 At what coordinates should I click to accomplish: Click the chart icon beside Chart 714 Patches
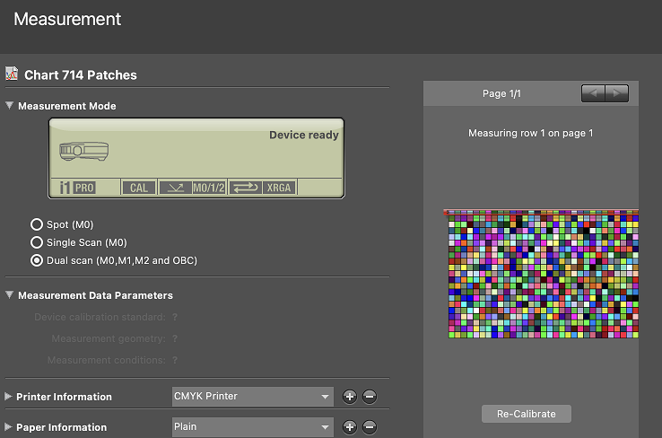[13, 74]
